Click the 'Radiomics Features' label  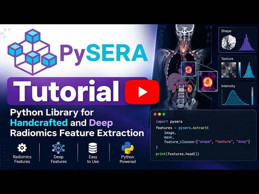coord(22,159)
